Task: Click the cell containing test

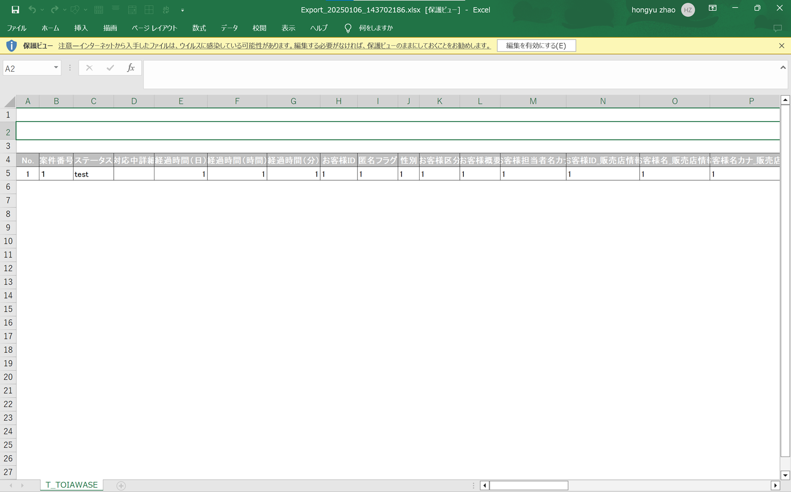Action: tap(93, 174)
